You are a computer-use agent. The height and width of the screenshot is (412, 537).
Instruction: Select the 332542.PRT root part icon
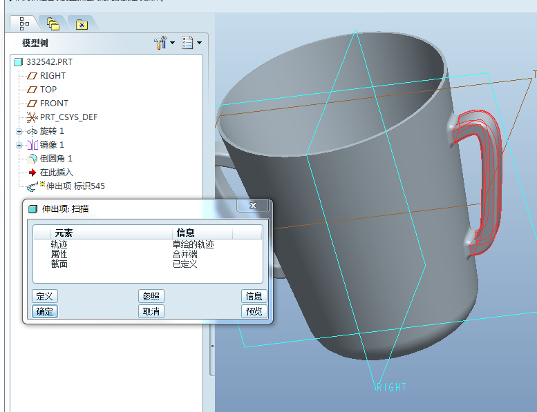(19, 62)
